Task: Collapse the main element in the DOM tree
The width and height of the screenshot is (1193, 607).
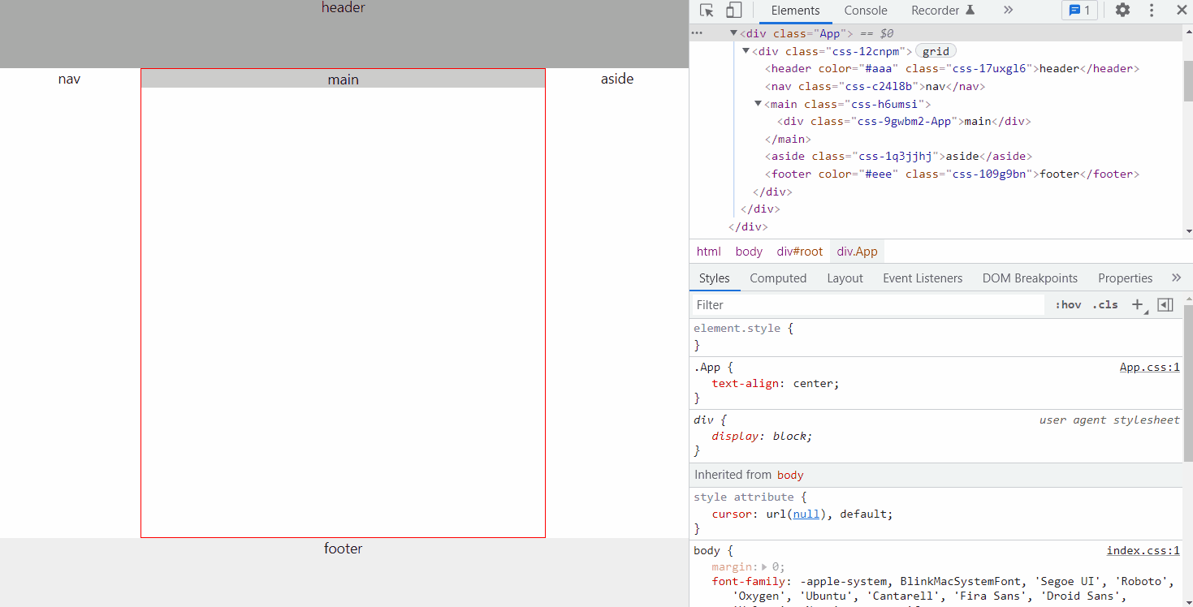Action: click(x=757, y=104)
